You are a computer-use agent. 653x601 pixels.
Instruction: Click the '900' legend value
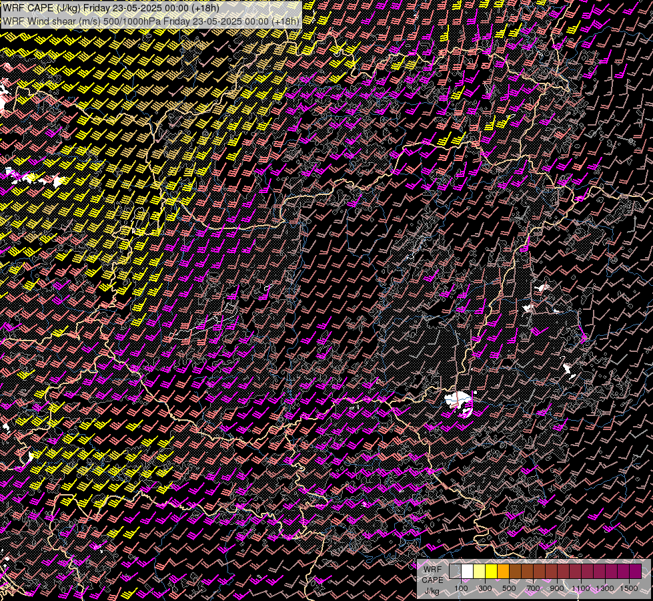point(557,588)
